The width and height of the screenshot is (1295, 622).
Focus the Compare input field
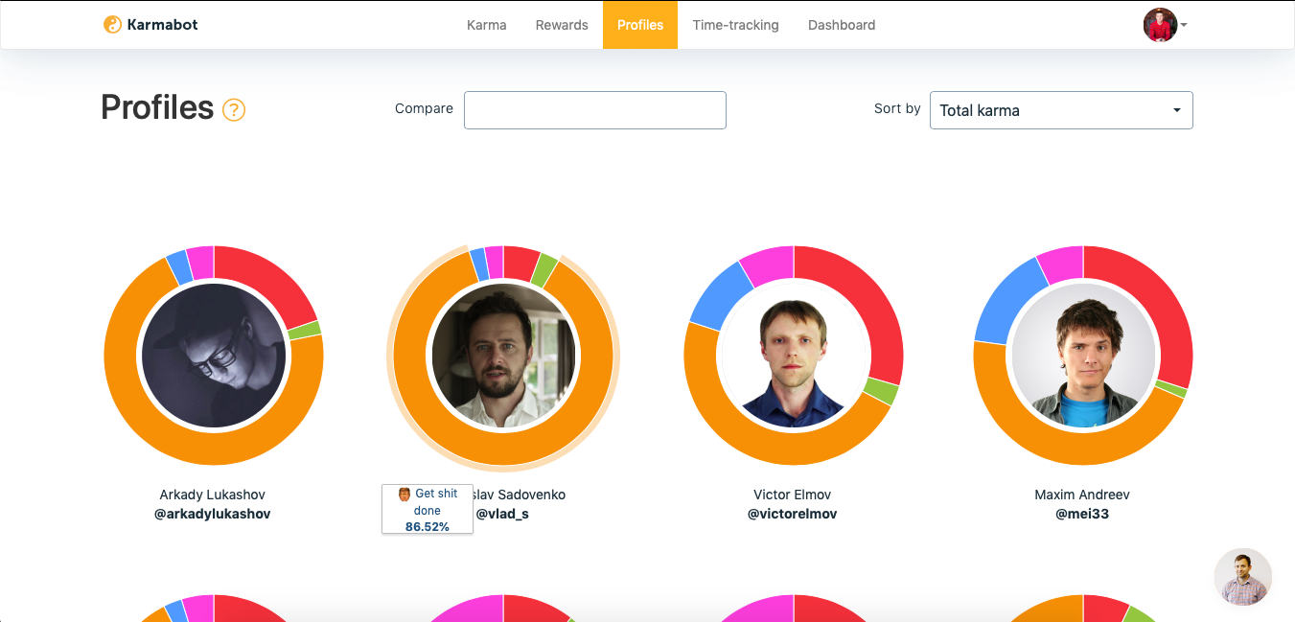click(x=595, y=110)
